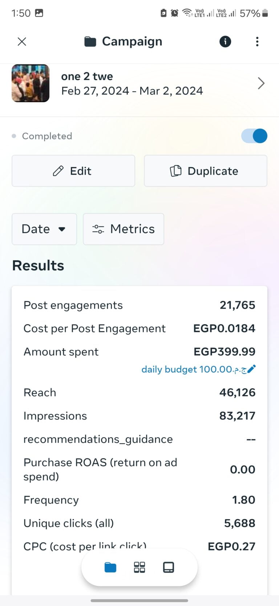Image resolution: width=279 pixels, height=606 pixels.
Task: Tap the info icon beside Campaign title
Action: pyautogui.click(x=225, y=42)
